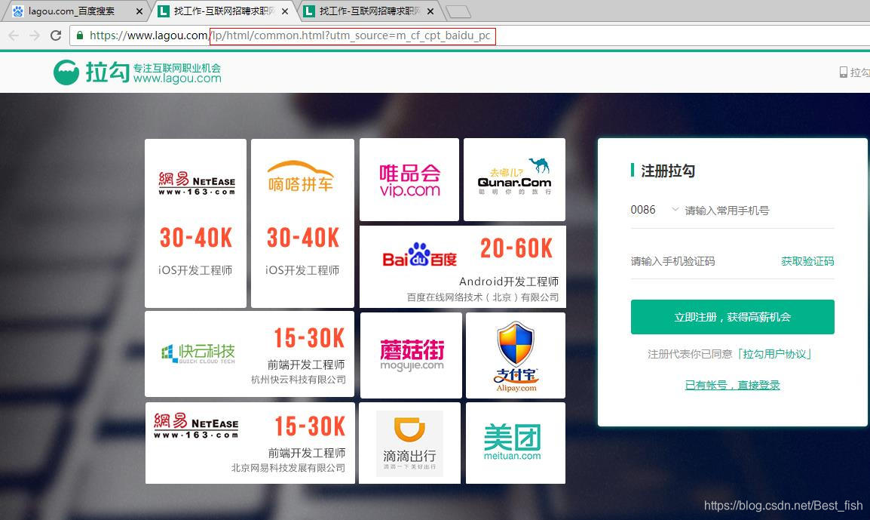Open the 0086 country code dropdown
The width and height of the screenshot is (870, 520).
[654, 210]
